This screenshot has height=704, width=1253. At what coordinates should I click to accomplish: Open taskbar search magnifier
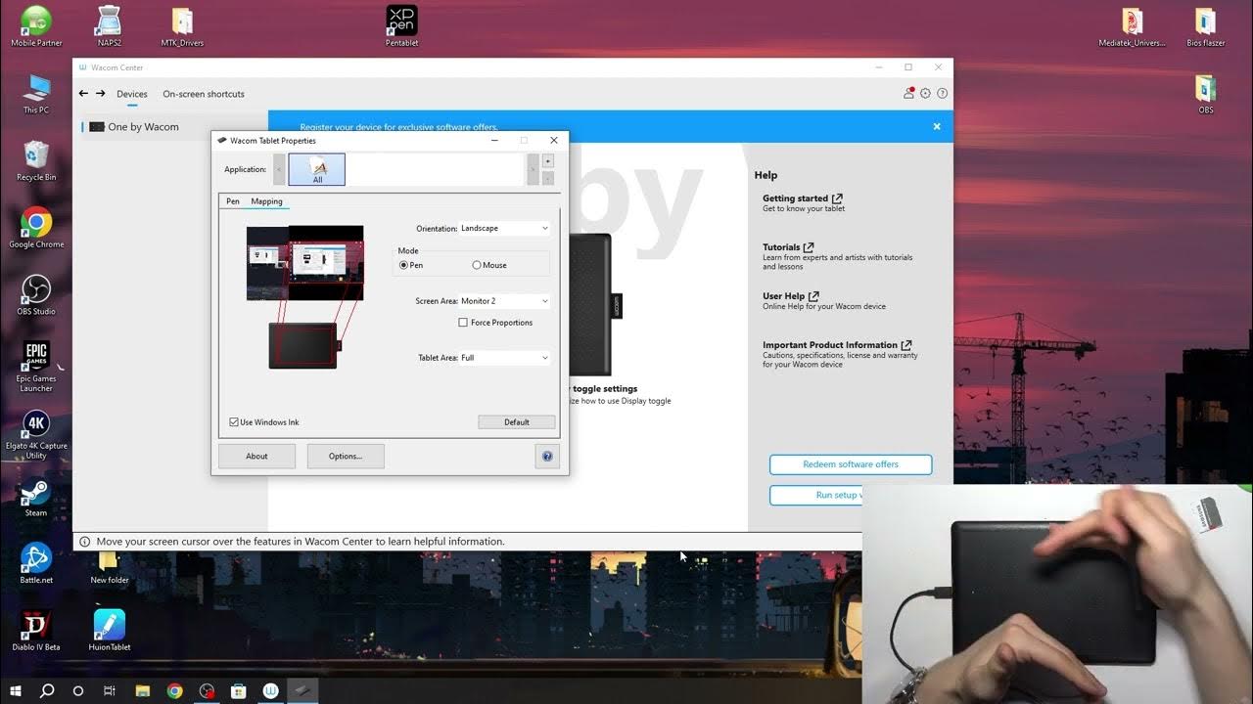coord(47,690)
